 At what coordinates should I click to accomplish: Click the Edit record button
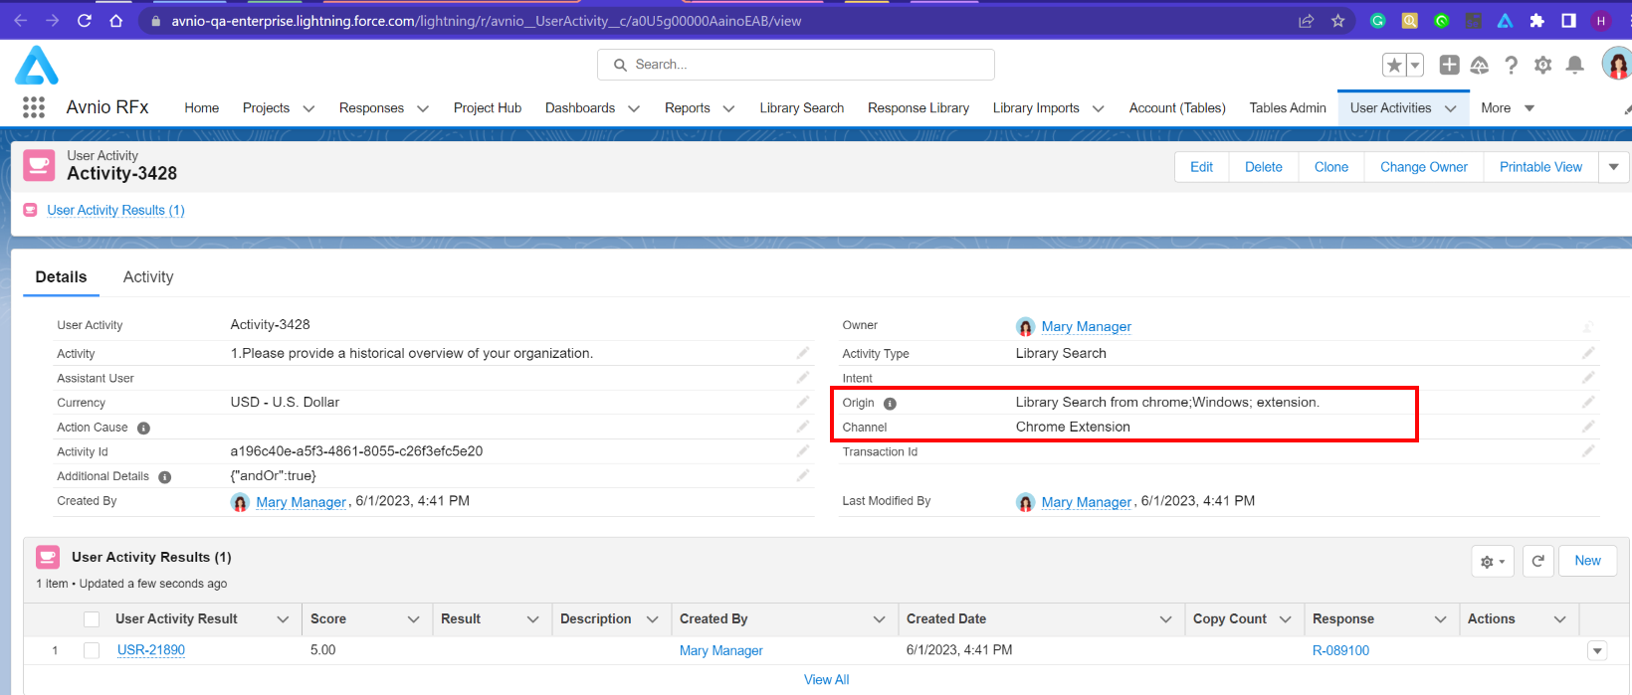coord(1202,167)
